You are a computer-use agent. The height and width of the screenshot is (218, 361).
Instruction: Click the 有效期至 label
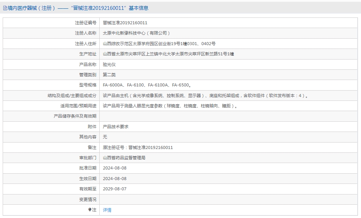click(x=88, y=189)
